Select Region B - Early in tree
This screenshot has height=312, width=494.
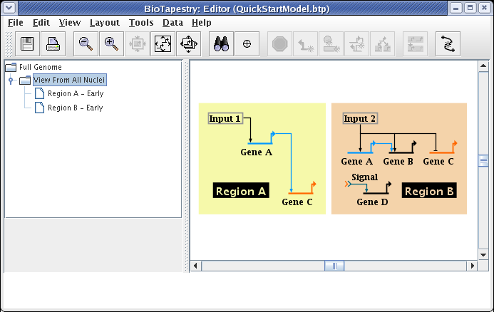(75, 108)
